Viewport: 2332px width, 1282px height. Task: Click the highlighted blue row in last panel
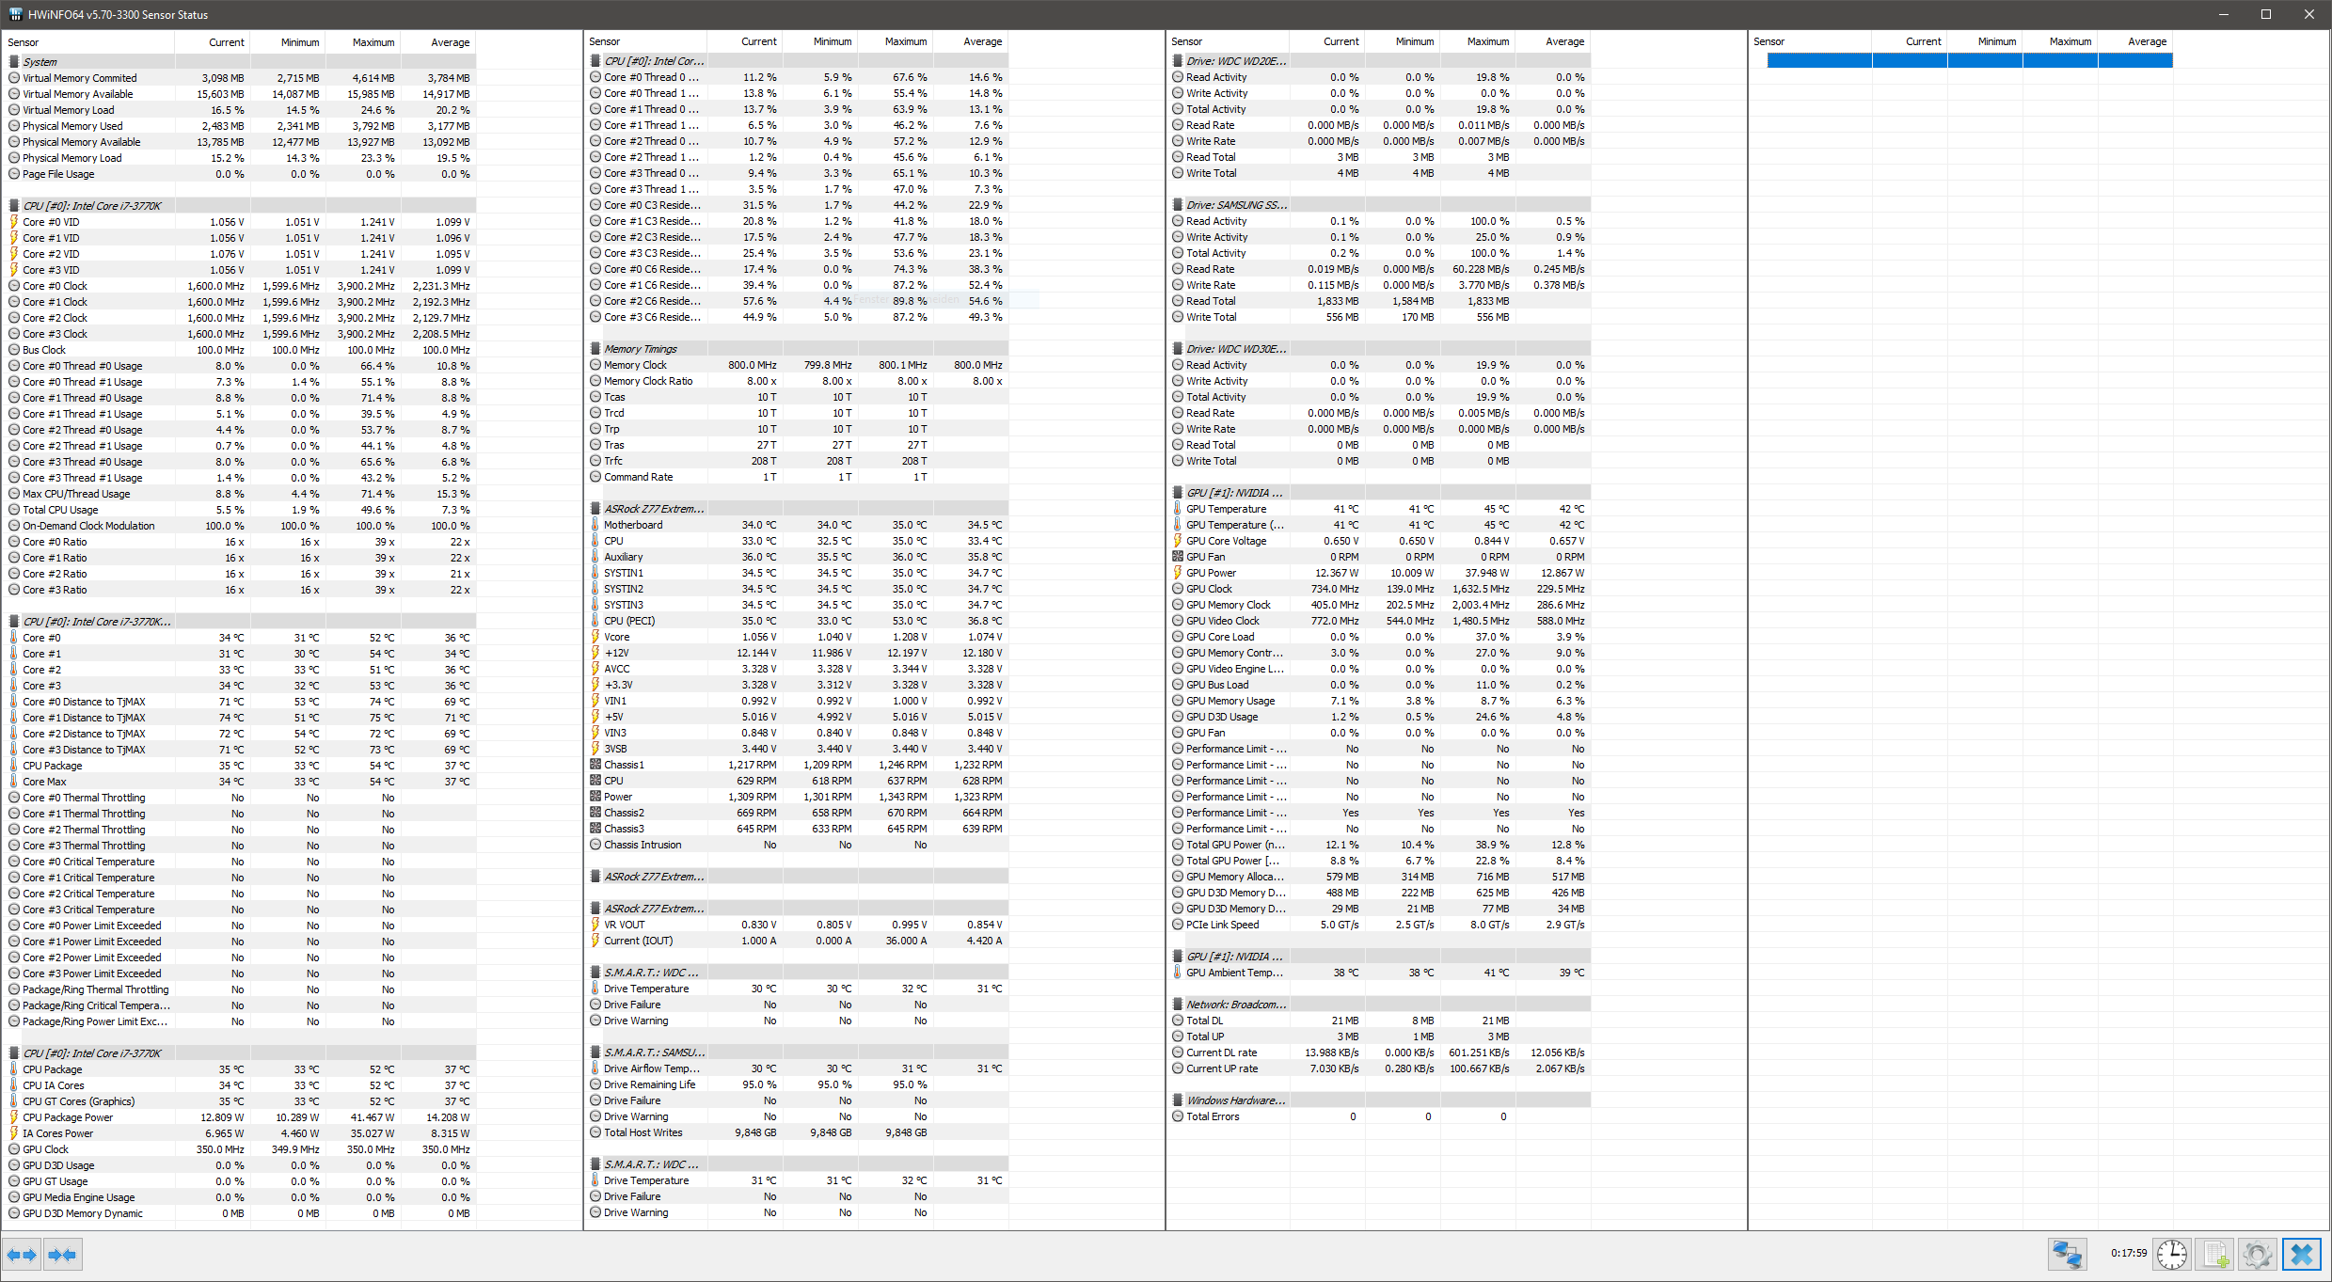(1969, 60)
